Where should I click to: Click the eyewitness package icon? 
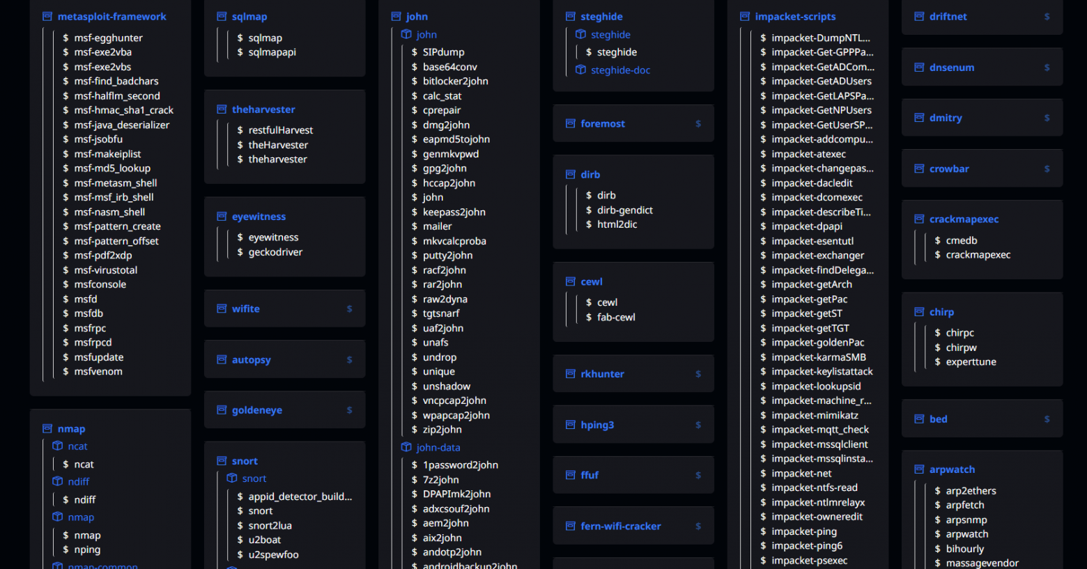(222, 217)
